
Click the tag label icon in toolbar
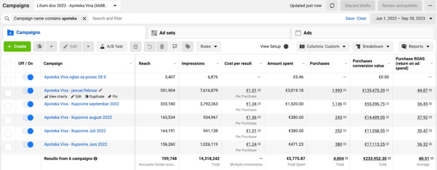pyautogui.click(x=188, y=46)
